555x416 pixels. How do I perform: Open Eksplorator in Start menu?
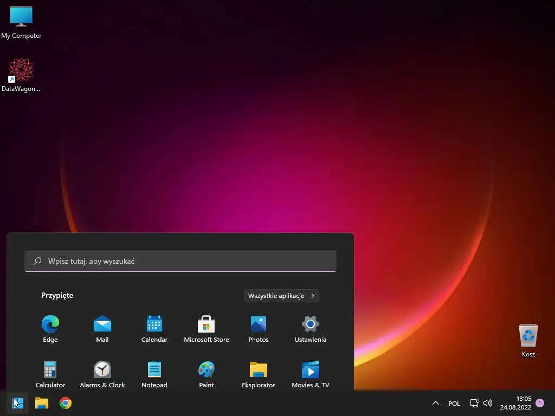(259, 374)
